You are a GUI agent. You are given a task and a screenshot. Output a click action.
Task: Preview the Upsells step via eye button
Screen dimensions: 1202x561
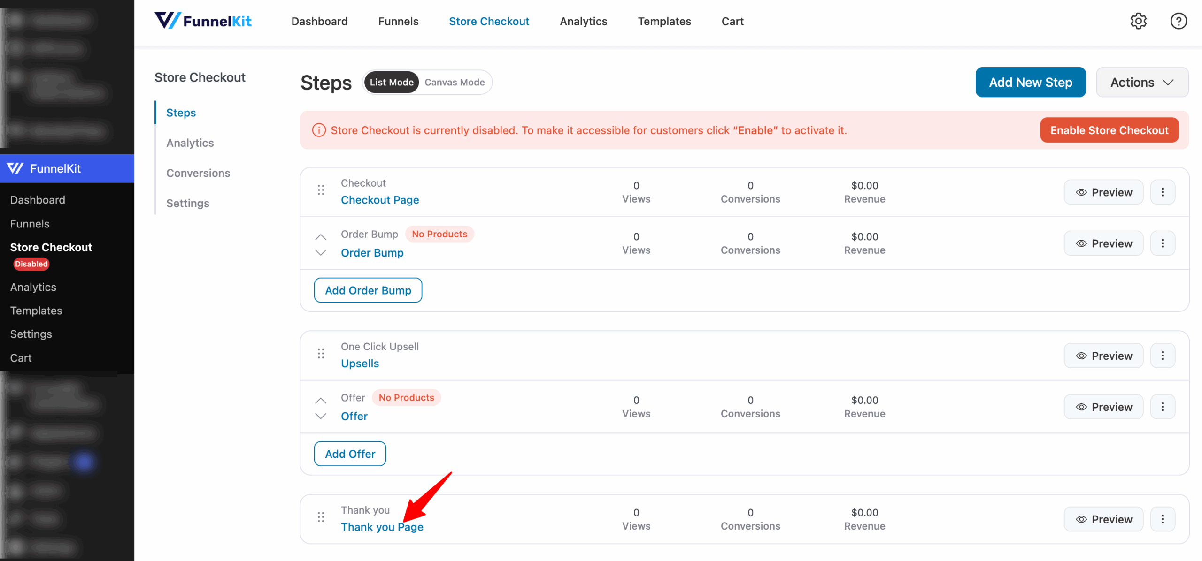(x=1103, y=356)
